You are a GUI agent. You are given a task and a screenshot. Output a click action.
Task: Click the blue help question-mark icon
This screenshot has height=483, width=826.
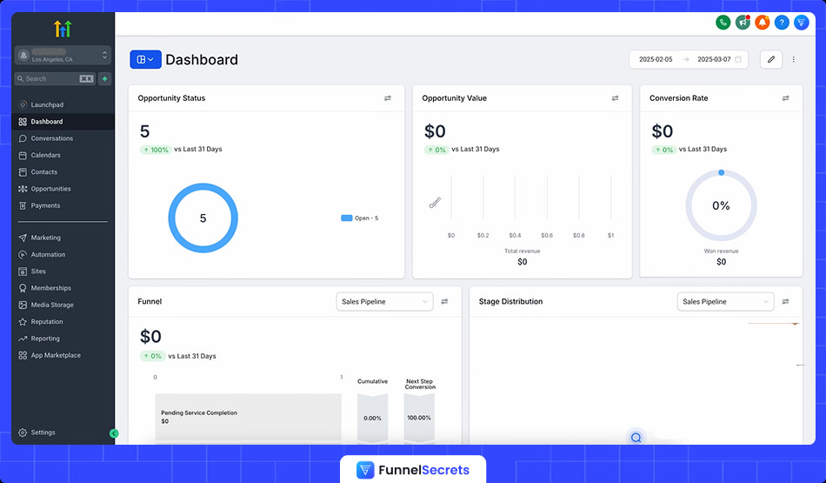coord(782,22)
